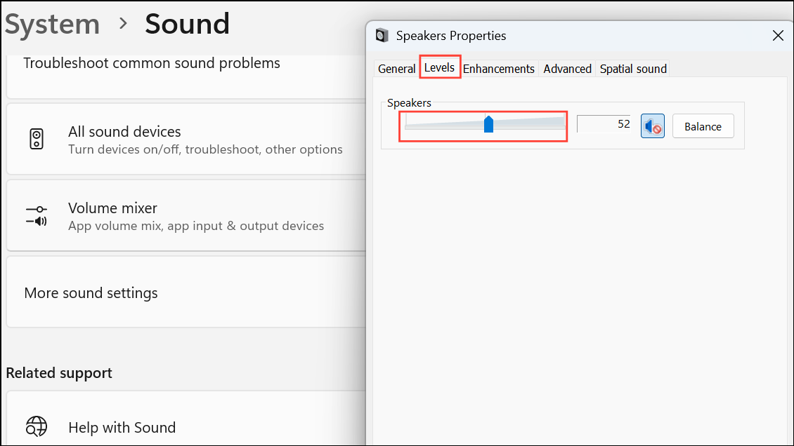
Task: Select the Levels tab
Action: (440, 67)
